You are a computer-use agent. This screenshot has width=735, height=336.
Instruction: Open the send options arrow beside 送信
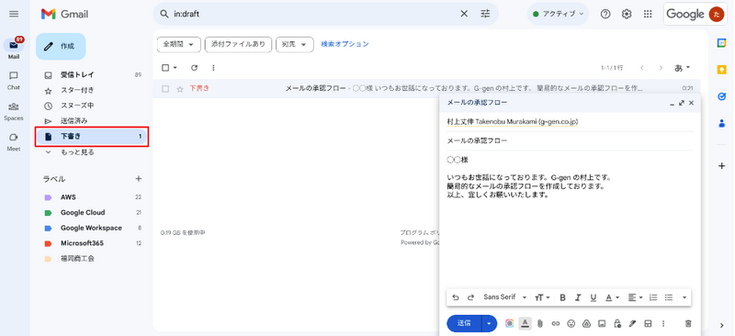click(490, 323)
